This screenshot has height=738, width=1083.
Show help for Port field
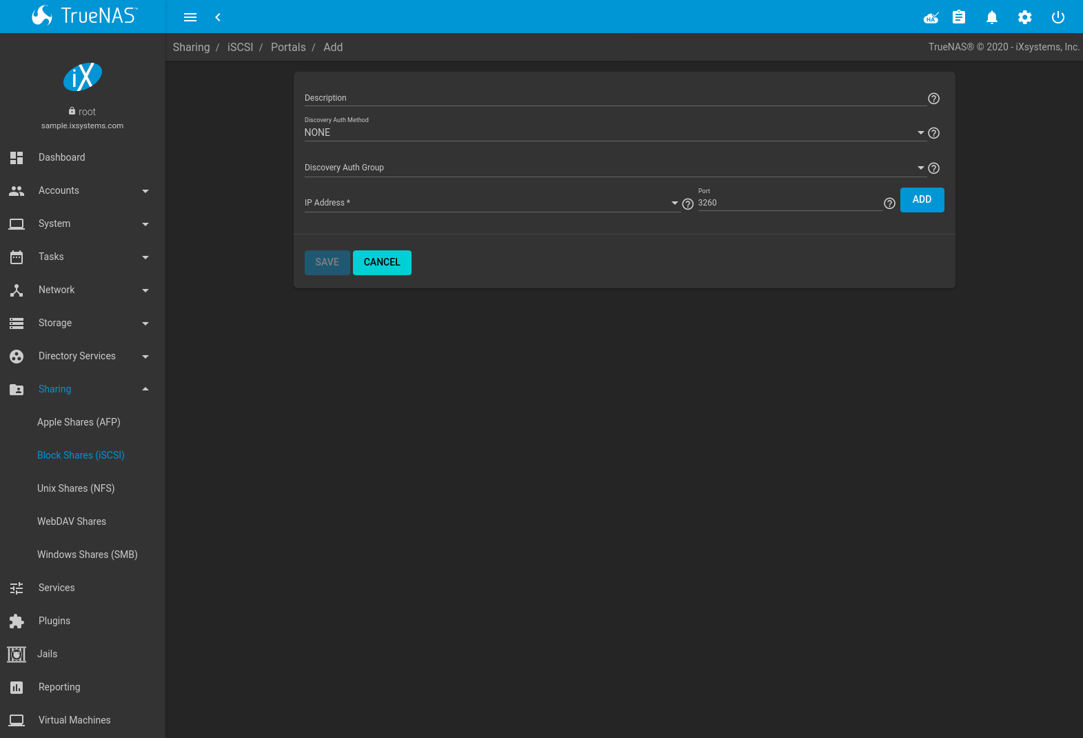click(x=890, y=203)
